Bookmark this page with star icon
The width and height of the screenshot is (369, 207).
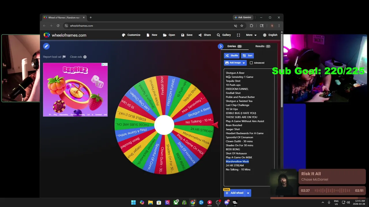(242, 26)
